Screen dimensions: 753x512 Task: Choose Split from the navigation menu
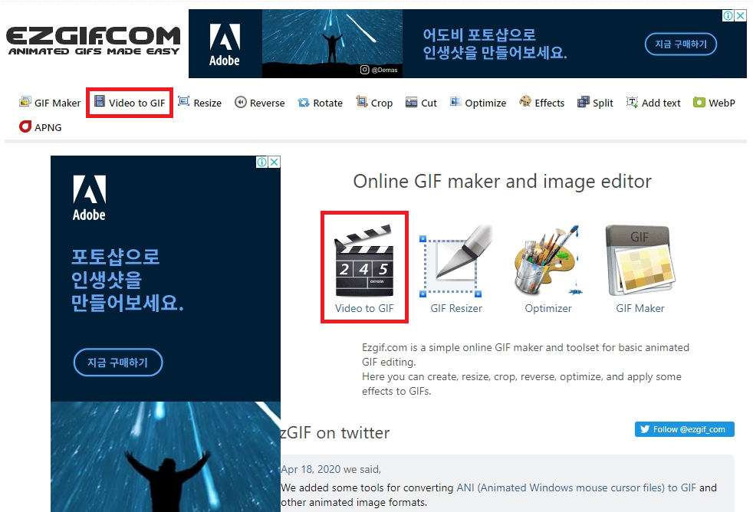tap(596, 103)
